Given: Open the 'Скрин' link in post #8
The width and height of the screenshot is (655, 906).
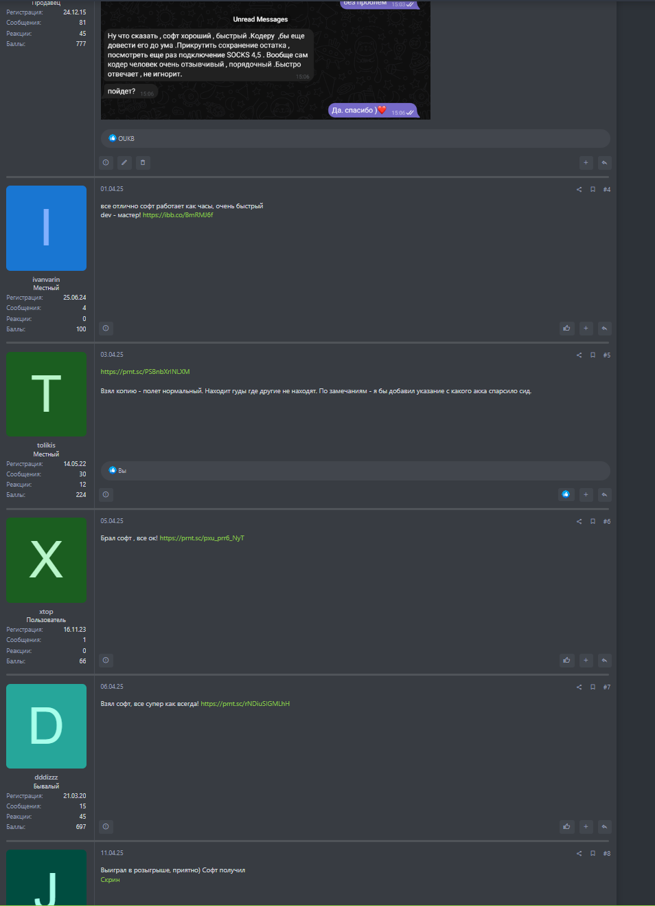Looking at the screenshot, I should [x=110, y=880].
